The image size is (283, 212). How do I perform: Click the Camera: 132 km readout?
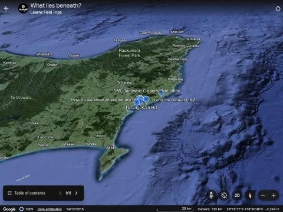point(210,209)
